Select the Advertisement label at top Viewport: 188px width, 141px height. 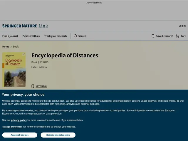(94, 3)
